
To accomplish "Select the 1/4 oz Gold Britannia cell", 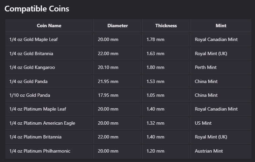I will coord(31,53).
